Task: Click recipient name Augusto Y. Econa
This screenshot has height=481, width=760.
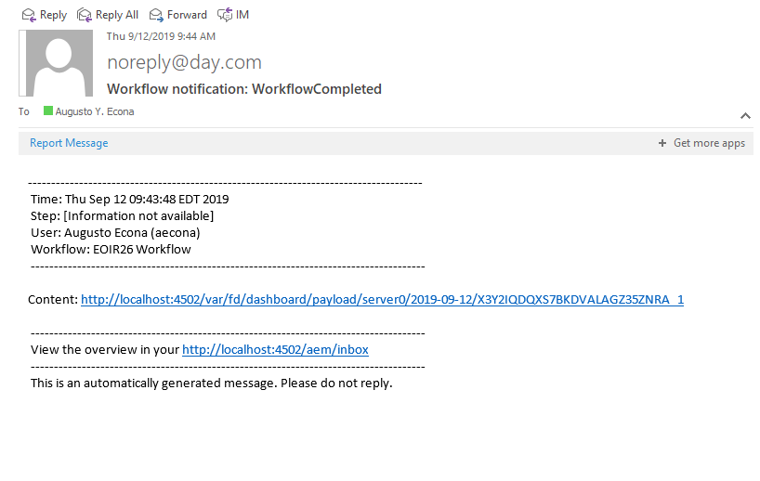Action: coord(95,111)
